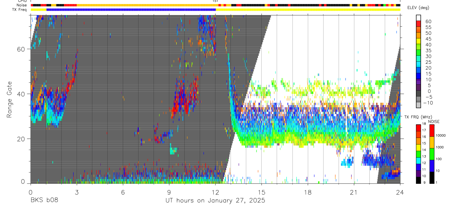Click the 9 tick on the UT hours axis

coord(169,192)
